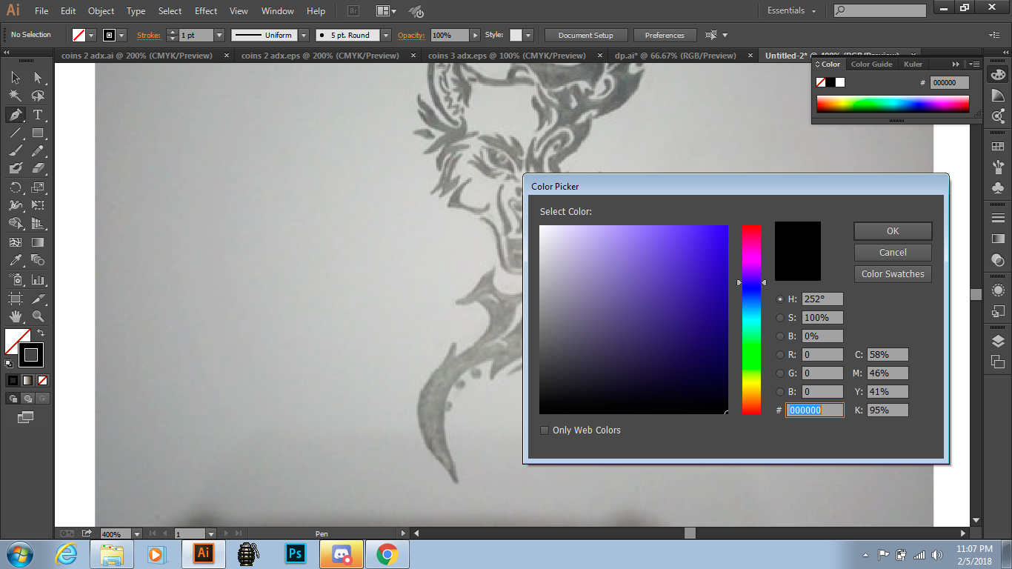
Task: Select the Hand tool
Action: pos(15,316)
